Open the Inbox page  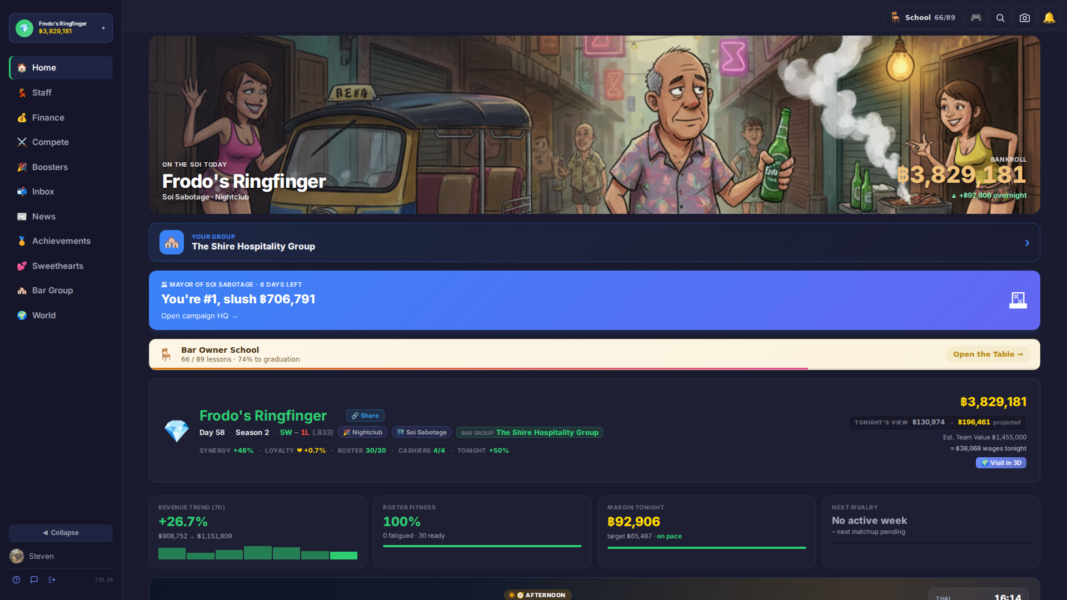61,192
